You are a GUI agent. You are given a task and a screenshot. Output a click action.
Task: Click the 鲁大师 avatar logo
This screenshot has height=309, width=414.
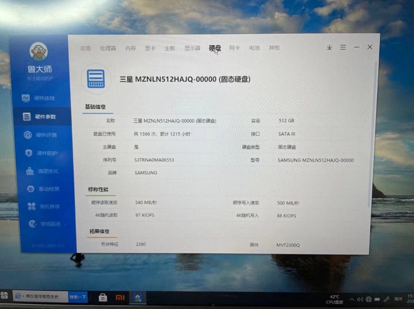[x=39, y=51]
